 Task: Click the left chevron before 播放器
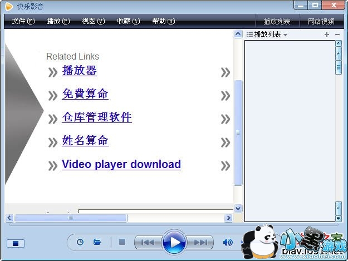[x=53, y=72]
